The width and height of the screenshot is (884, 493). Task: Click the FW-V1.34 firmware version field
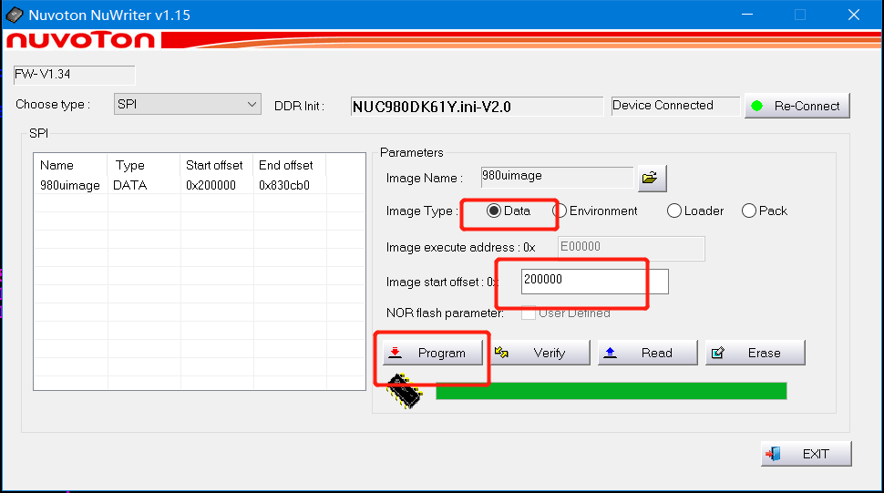[75, 75]
